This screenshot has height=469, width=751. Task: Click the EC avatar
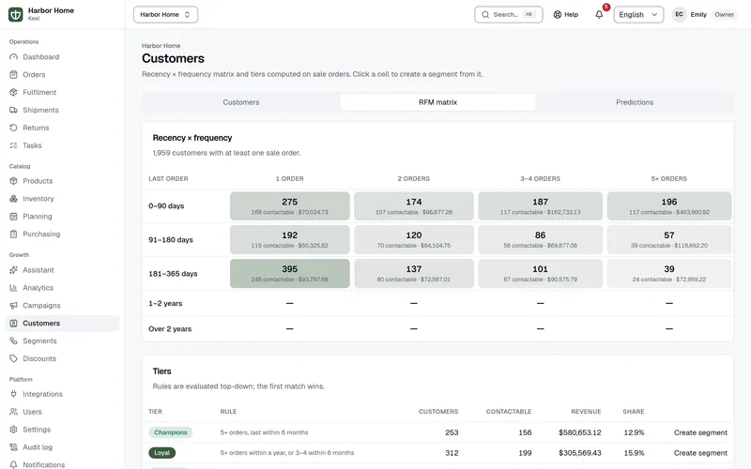679,14
